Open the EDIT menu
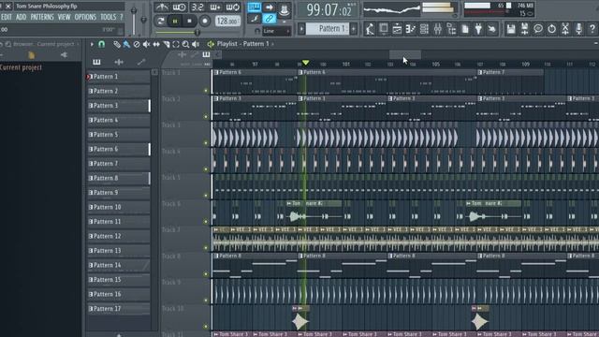 [x=7, y=17]
